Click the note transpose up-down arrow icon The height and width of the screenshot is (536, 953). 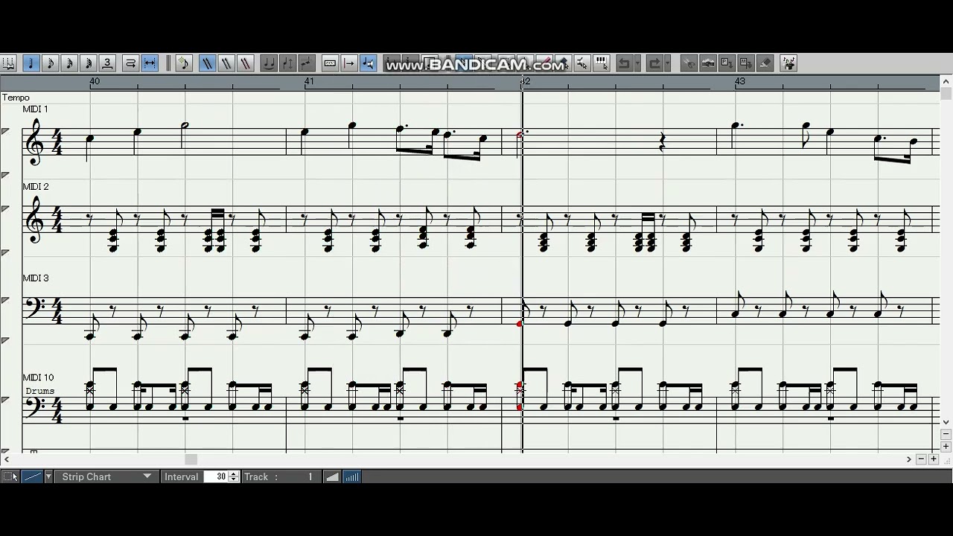288,63
